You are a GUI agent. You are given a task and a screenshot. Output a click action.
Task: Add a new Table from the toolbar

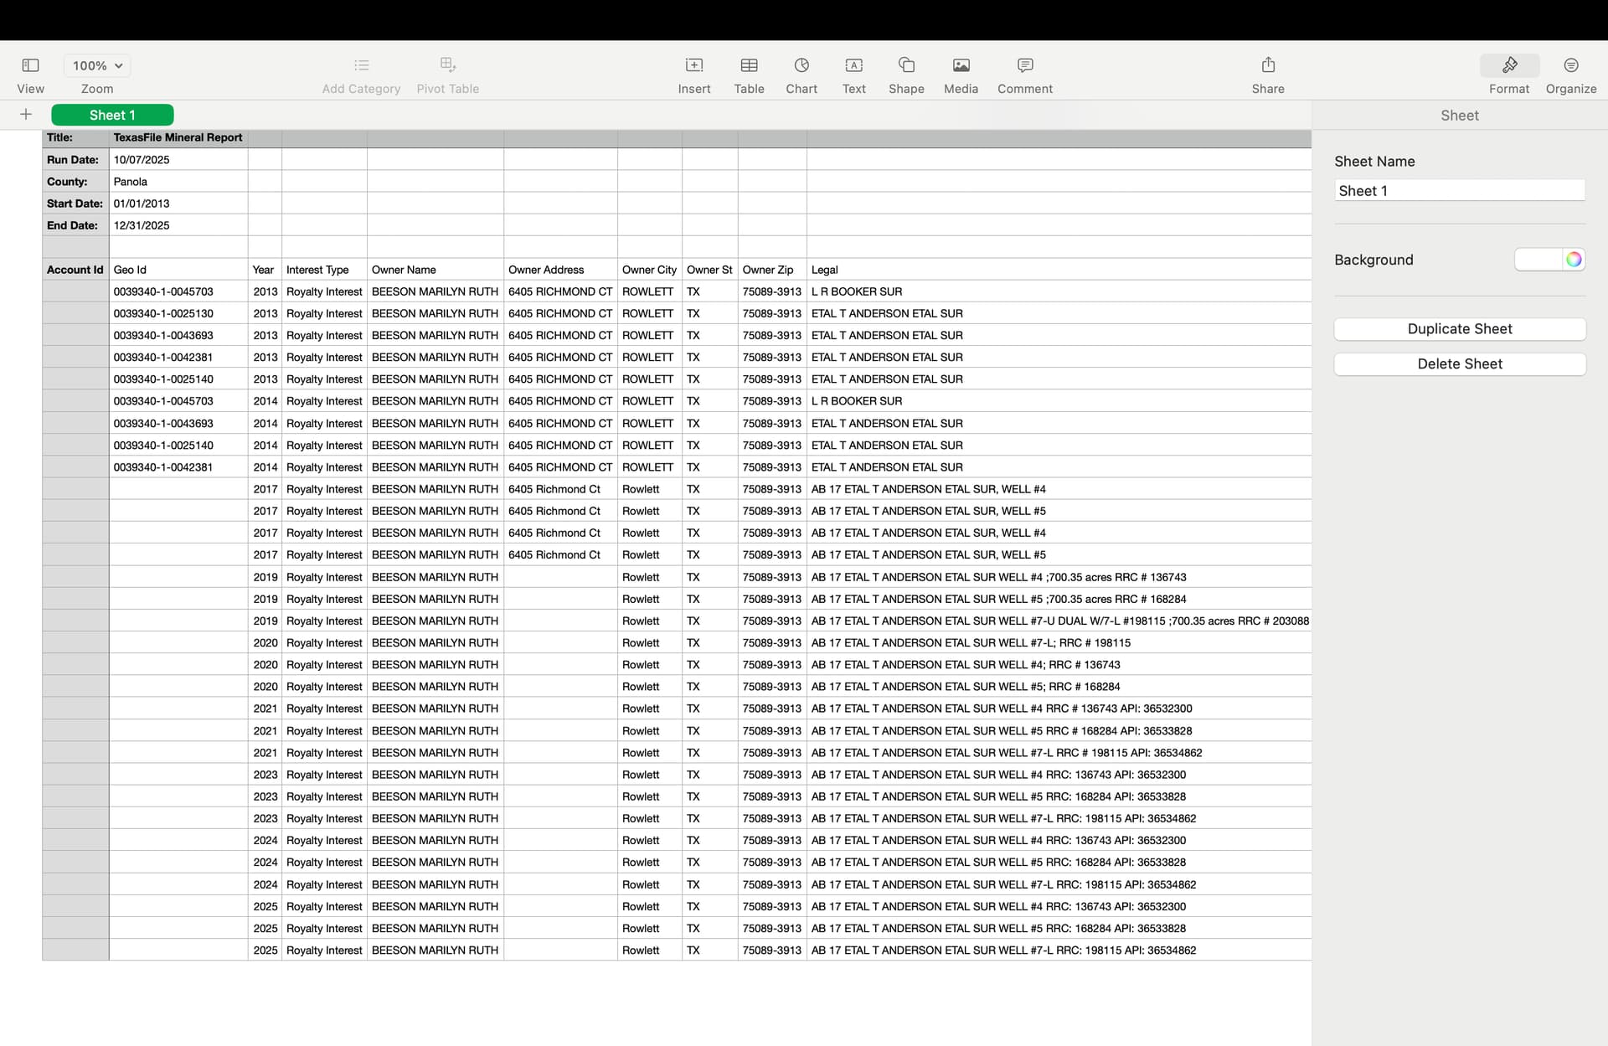click(x=749, y=65)
